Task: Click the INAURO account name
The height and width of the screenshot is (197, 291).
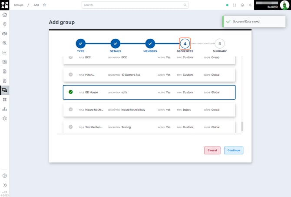Action: coord(272,7)
